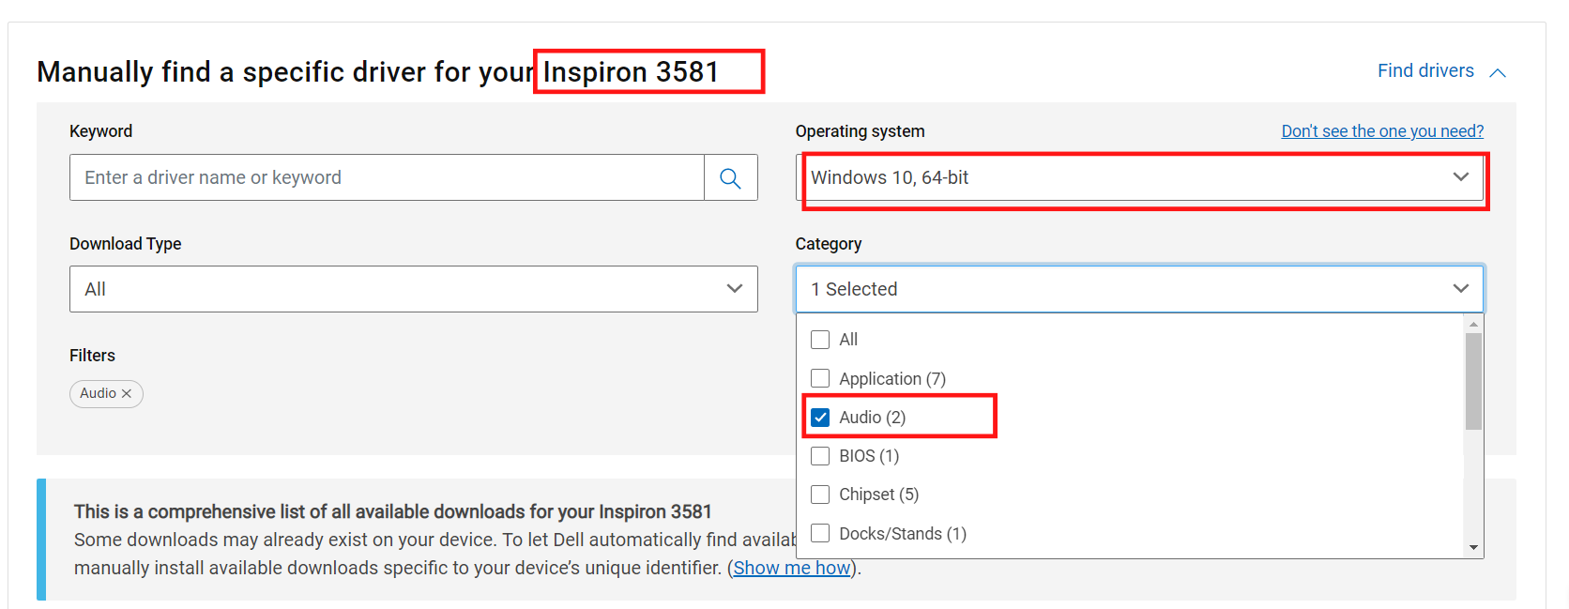The width and height of the screenshot is (1569, 609).
Task: Click the category list scroll down arrow
Action: point(1473,547)
